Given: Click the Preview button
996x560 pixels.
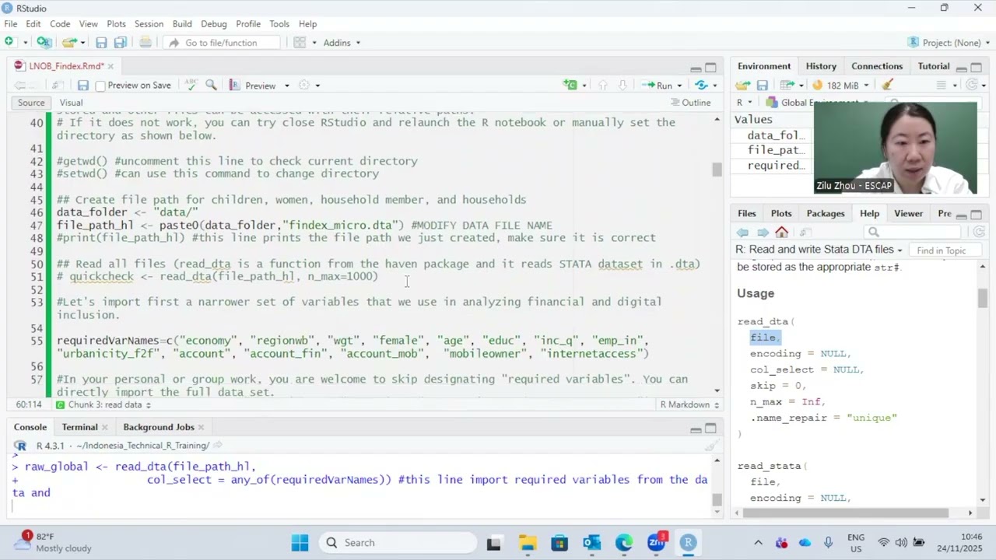Looking at the screenshot, I should click(x=254, y=86).
